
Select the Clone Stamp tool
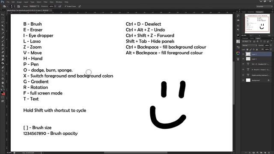pos(3,44)
